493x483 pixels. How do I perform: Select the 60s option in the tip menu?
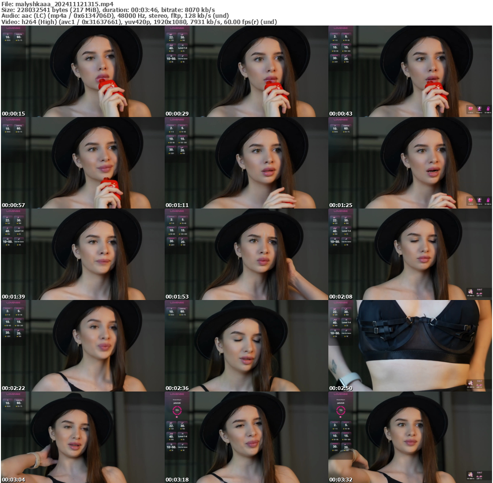(x=18, y=37)
